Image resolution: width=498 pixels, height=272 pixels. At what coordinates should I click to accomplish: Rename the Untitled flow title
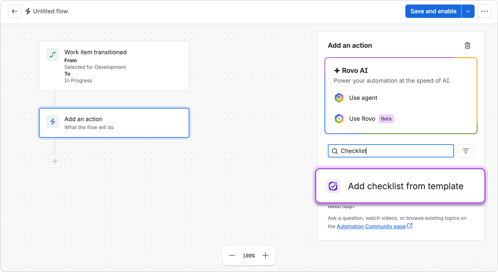(x=50, y=11)
